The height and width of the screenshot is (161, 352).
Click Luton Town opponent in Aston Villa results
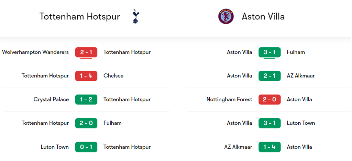point(301,123)
